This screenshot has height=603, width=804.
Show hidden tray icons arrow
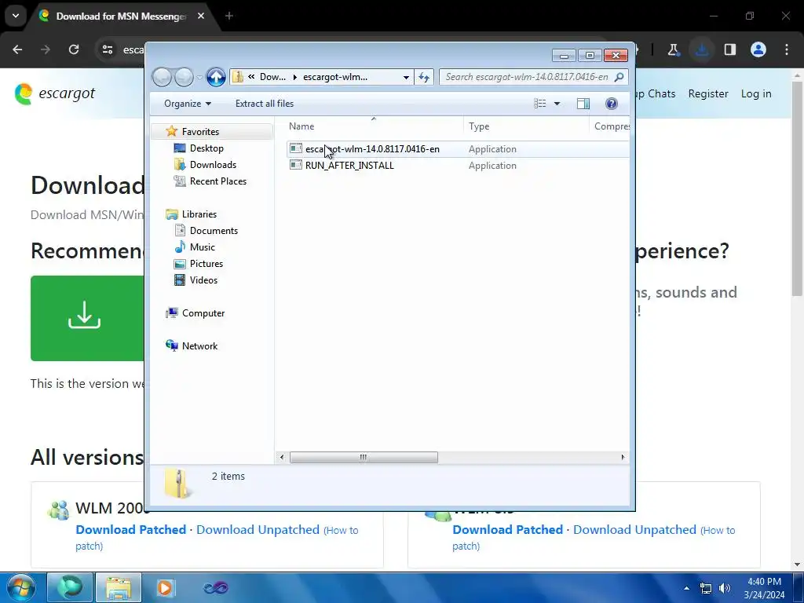[x=686, y=588]
